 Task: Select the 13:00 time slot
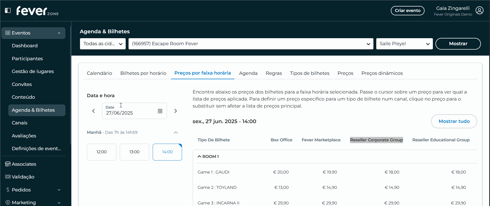(135, 152)
